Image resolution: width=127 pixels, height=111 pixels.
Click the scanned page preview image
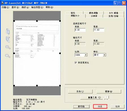pyautogui.click(x=37, y=53)
